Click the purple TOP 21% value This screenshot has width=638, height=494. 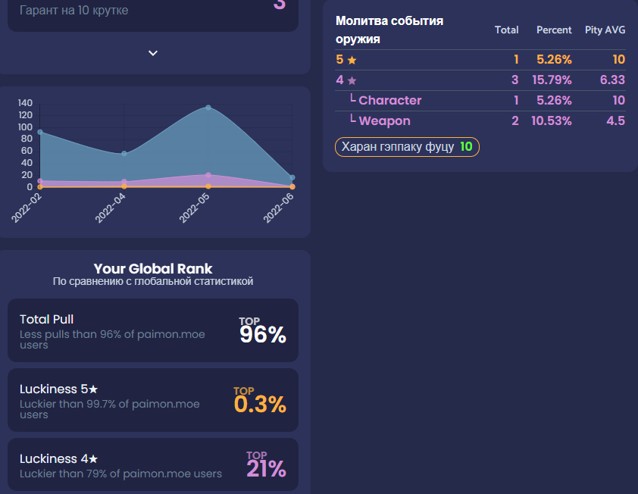(266, 465)
